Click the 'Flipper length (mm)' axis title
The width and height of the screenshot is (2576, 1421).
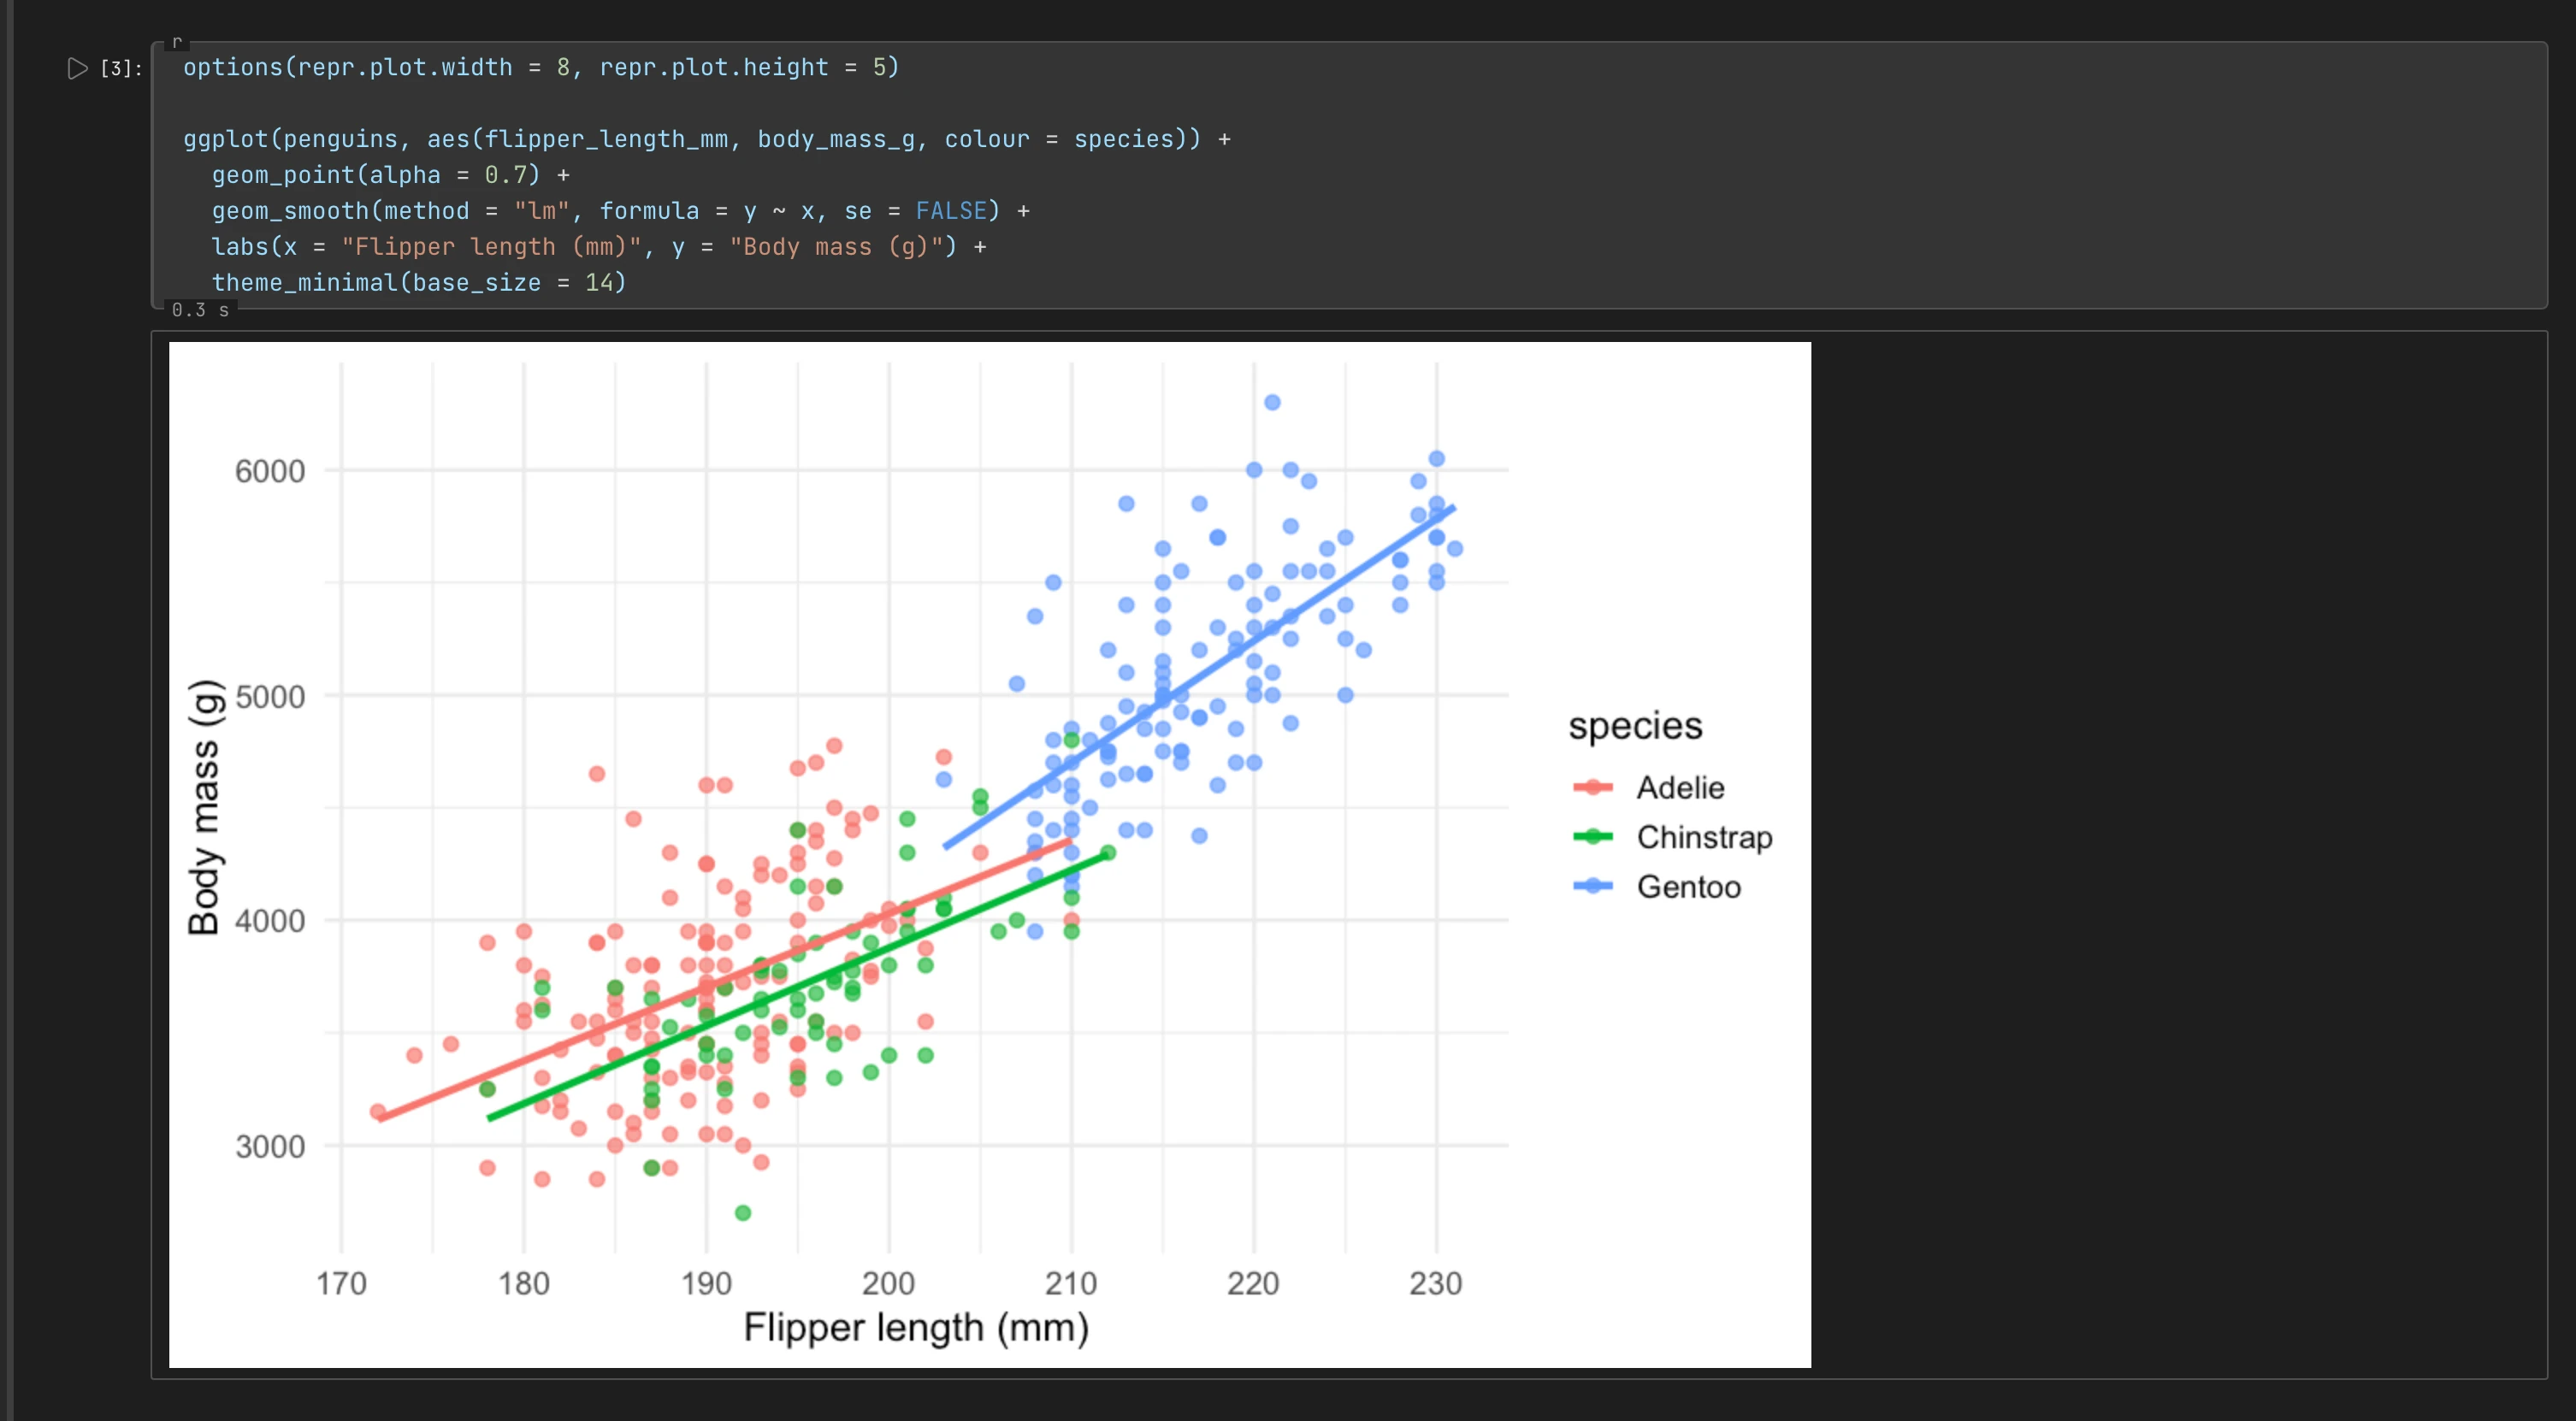916,1328
